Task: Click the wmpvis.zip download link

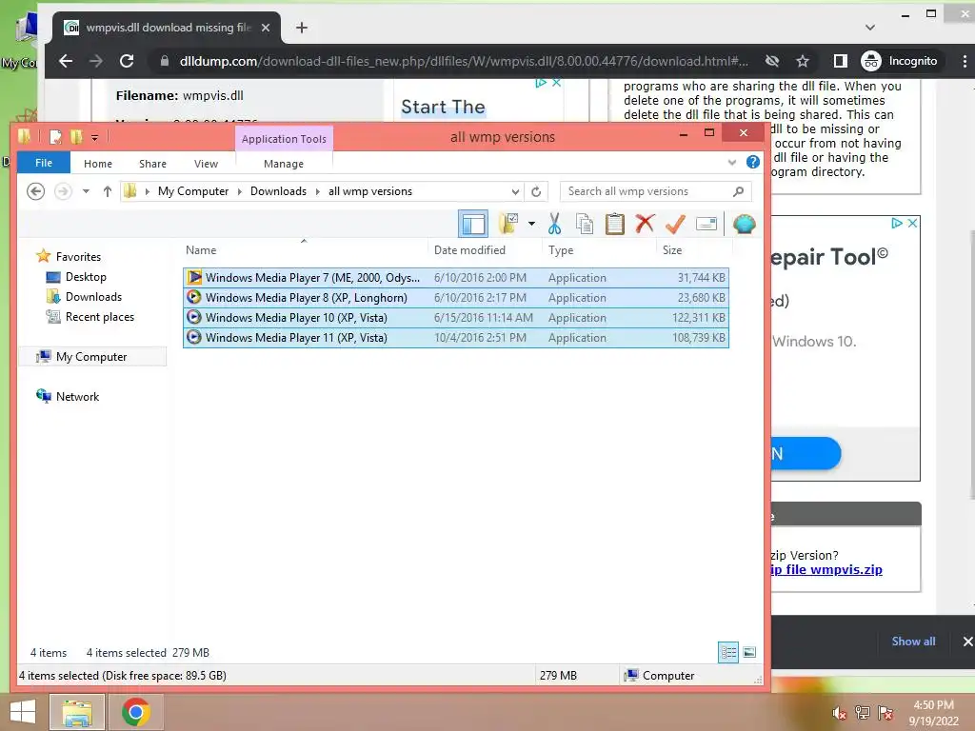Action: pyautogui.click(x=826, y=569)
